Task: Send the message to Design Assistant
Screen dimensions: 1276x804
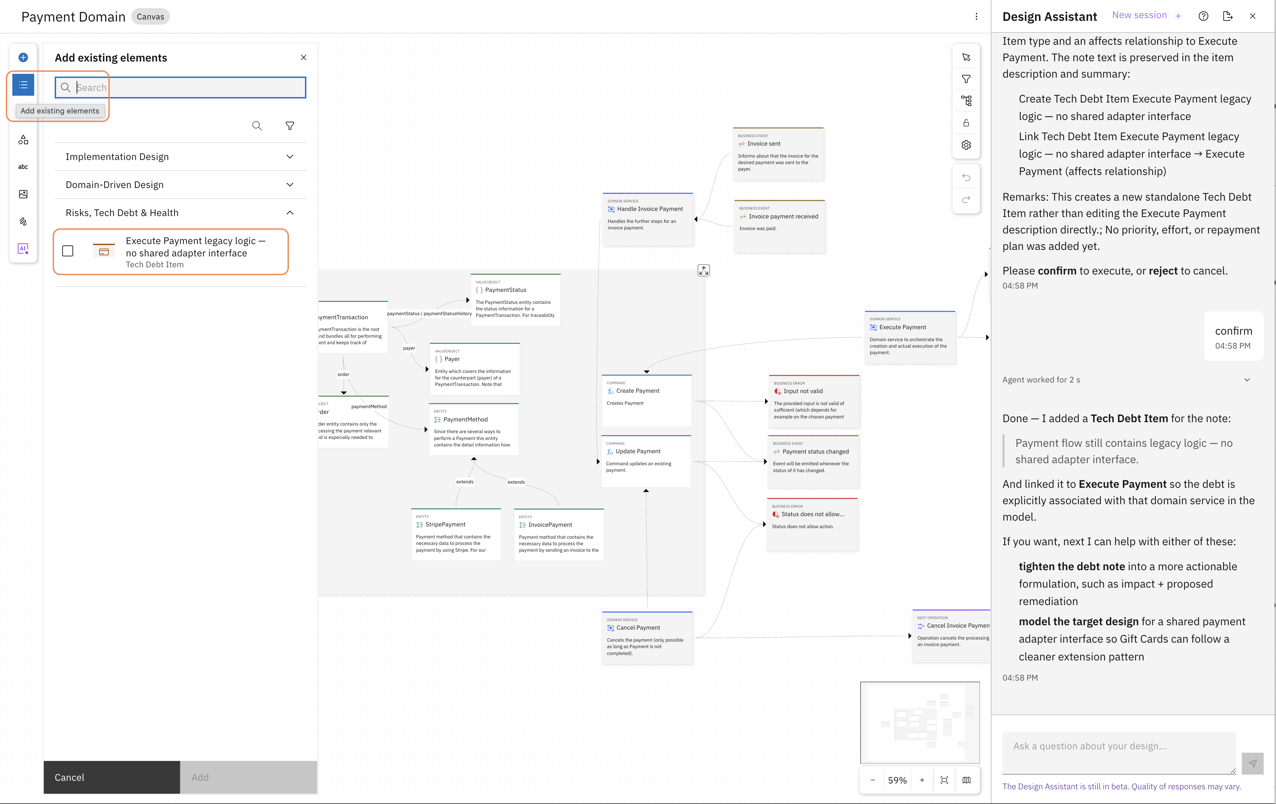Action: pos(1253,763)
